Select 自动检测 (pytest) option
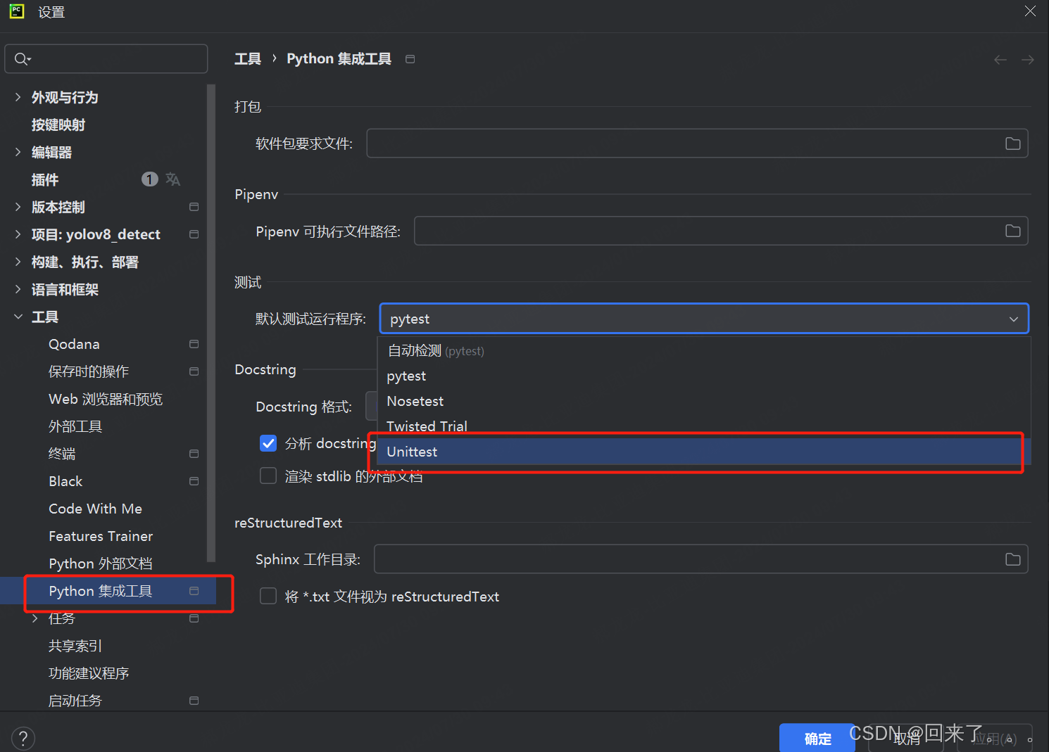This screenshot has height=752, width=1049. (x=704, y=350)
